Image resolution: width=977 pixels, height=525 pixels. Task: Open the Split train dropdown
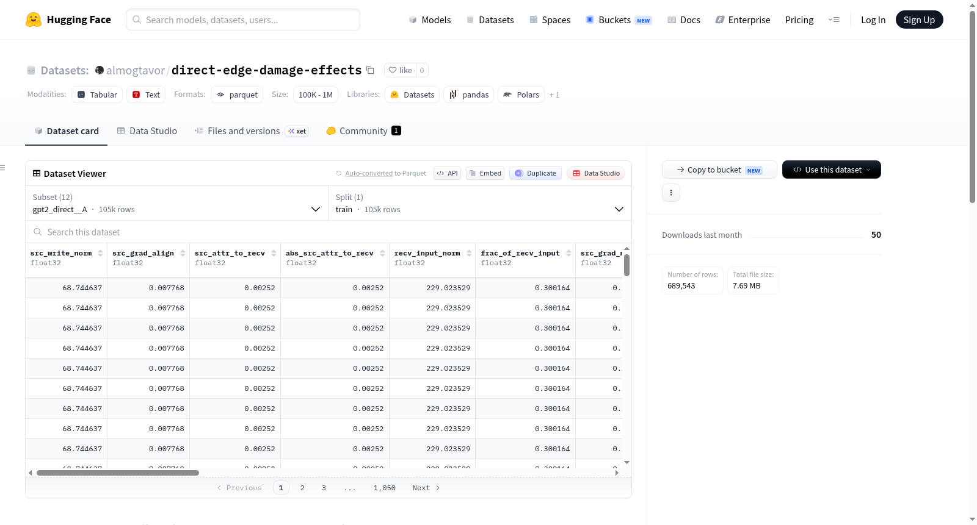click(x=480, y=203)
